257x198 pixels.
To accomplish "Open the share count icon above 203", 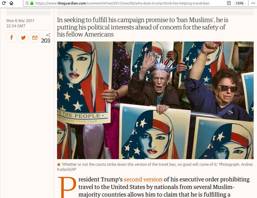I will coord(48,35).
